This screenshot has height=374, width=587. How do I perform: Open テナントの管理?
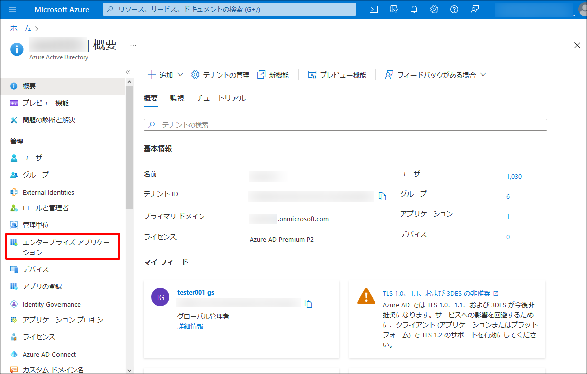(x=220, y=74)
